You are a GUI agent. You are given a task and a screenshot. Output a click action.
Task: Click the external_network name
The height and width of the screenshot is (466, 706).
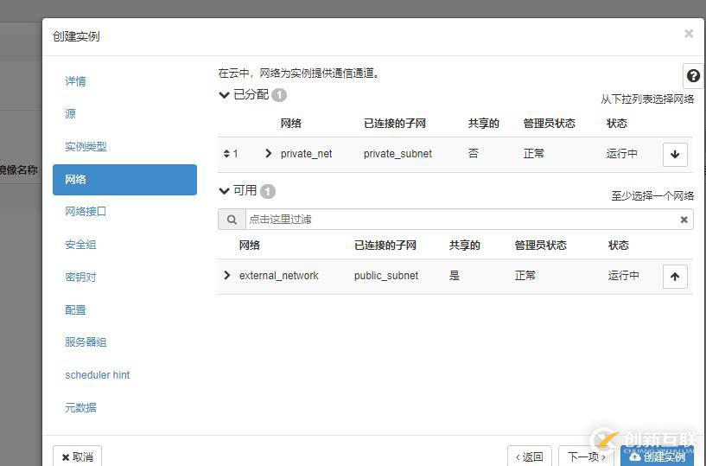pyautogui.click(x=279, y=275)
